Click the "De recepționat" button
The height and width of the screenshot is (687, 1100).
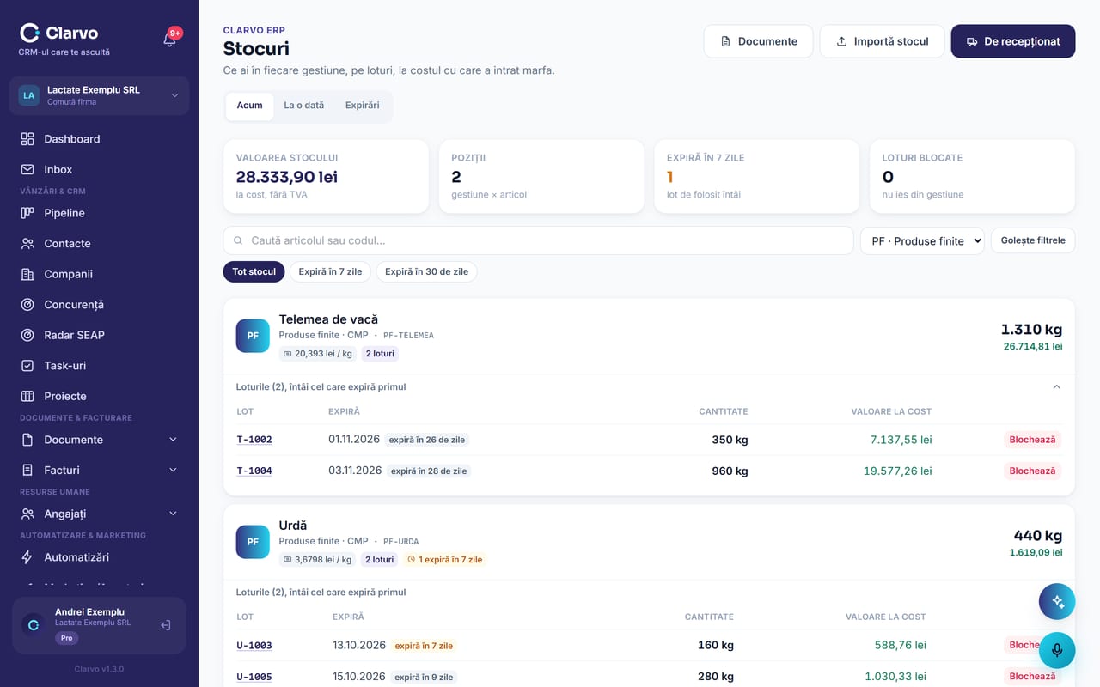1013,41
